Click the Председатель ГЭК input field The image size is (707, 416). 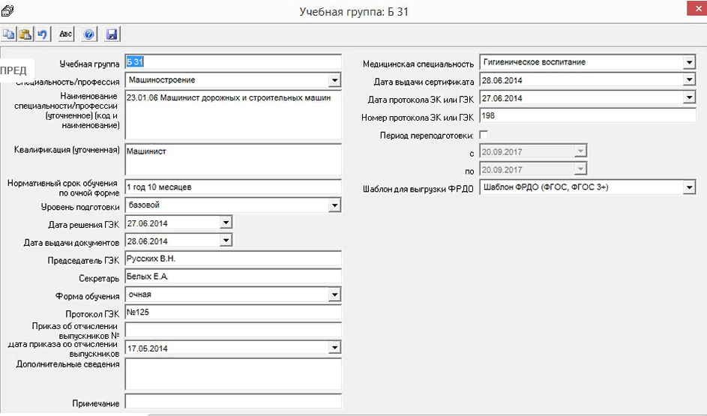232,259
